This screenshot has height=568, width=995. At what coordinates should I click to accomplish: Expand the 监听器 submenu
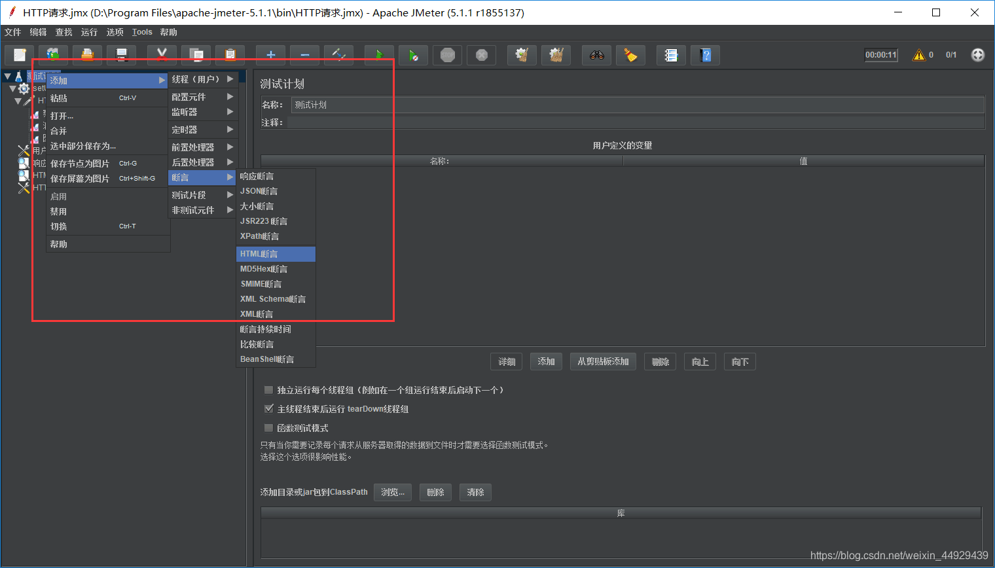point(203,112)
